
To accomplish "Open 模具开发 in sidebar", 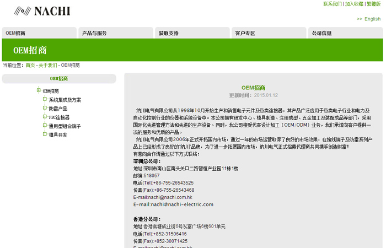I will (x=58, y=135).
